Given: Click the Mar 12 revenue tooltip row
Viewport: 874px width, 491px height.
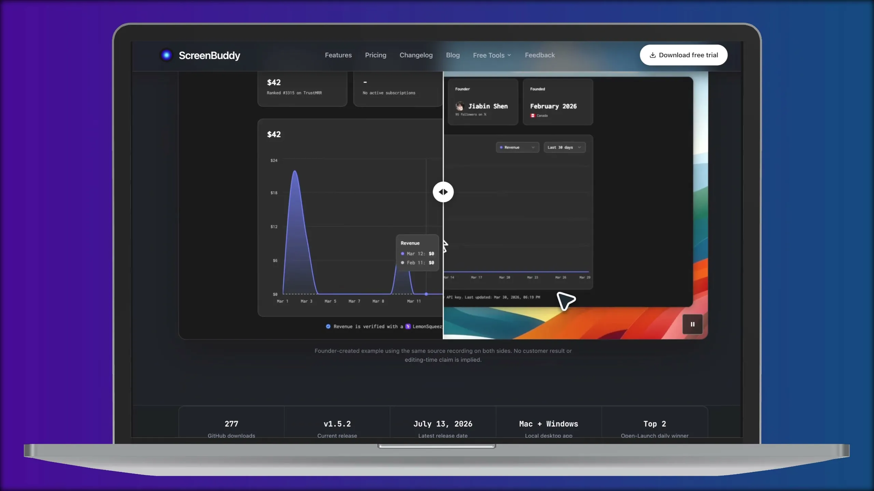Looking at the screenshot, I should click(x=418, y=254).
